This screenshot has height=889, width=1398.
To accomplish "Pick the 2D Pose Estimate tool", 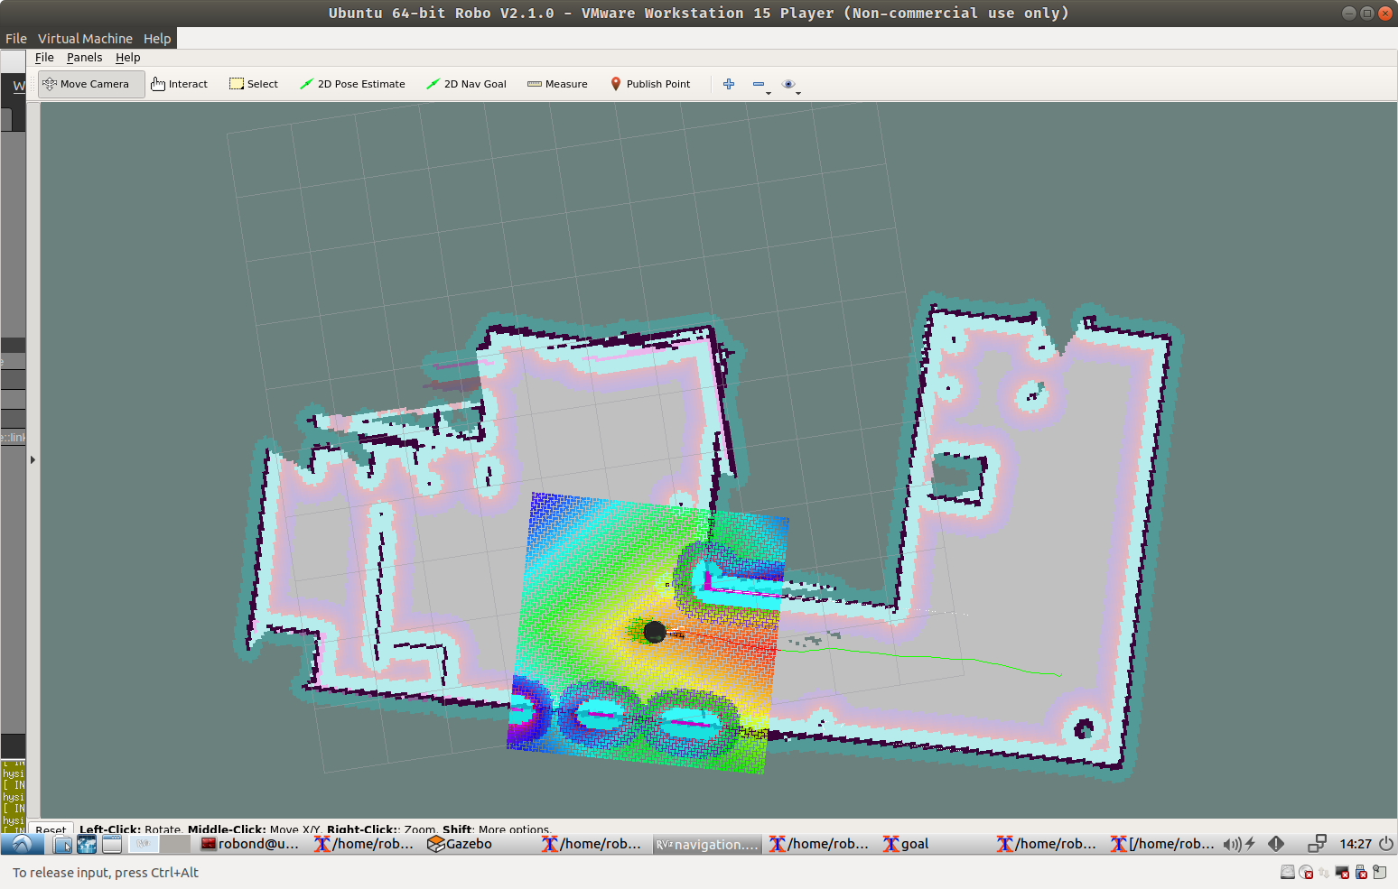I will pyautogui.click(x=352, y=84).
